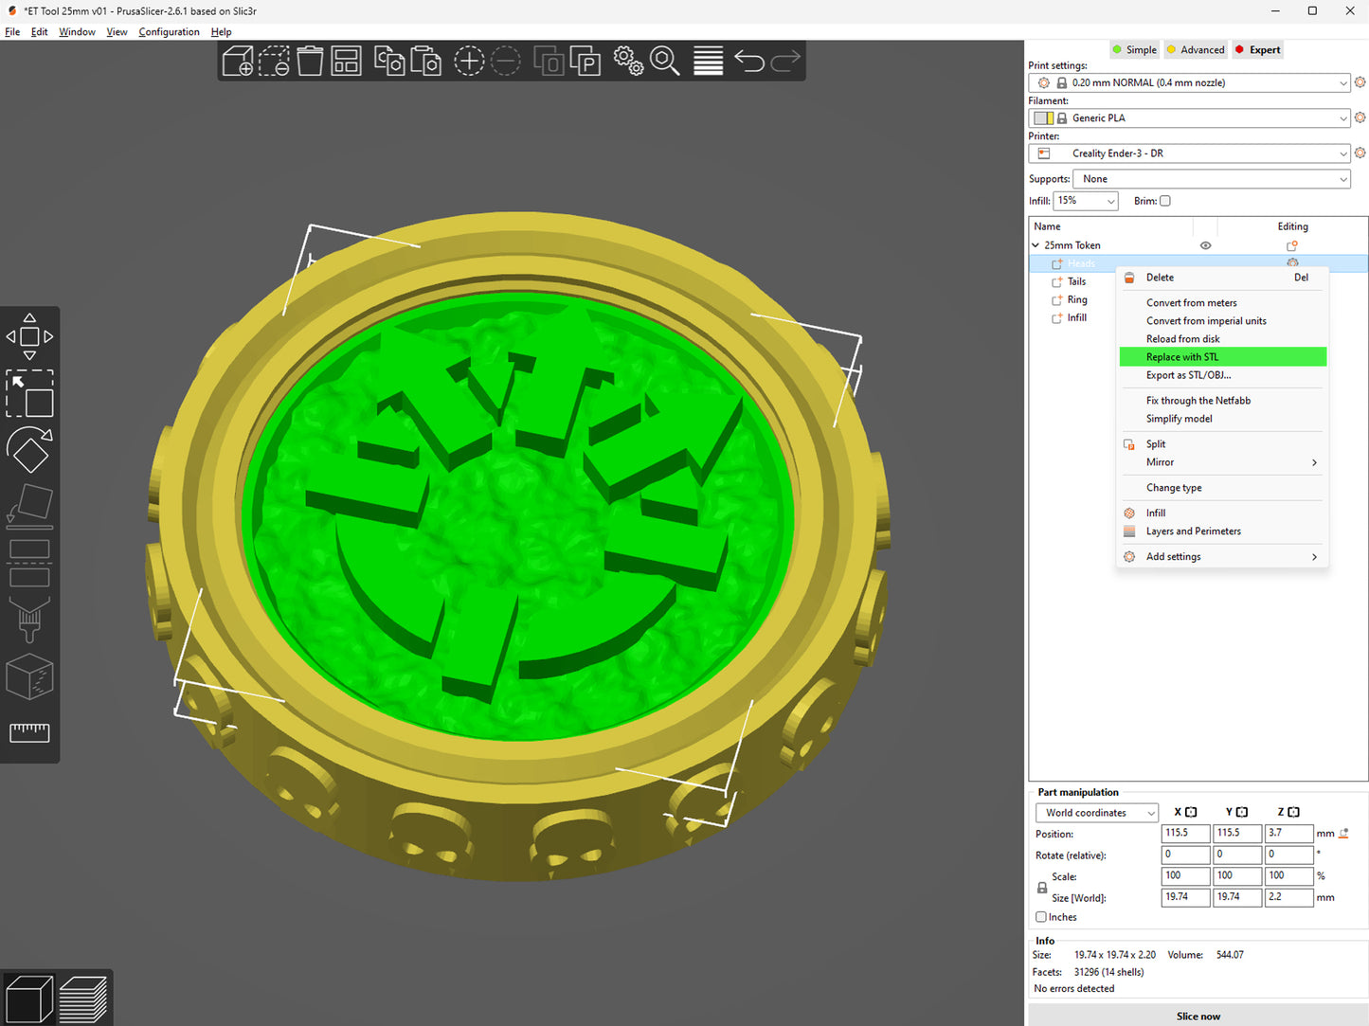Click the Delete object toolbar icon
Image resolution: width=1369 pixels, height=1026 pixels.
[274, 61]
